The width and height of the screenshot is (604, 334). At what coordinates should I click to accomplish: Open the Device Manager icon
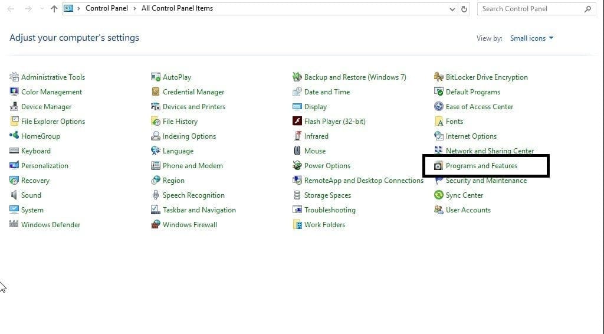click(14, 106)
